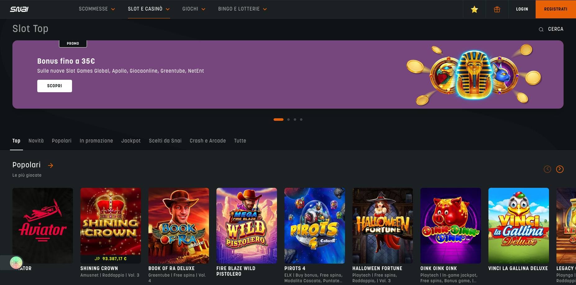The width and height of the screenshot is (576, 285).
Task: Expand the Giochi dropdown menu
Action: click(x=194, y=9)
